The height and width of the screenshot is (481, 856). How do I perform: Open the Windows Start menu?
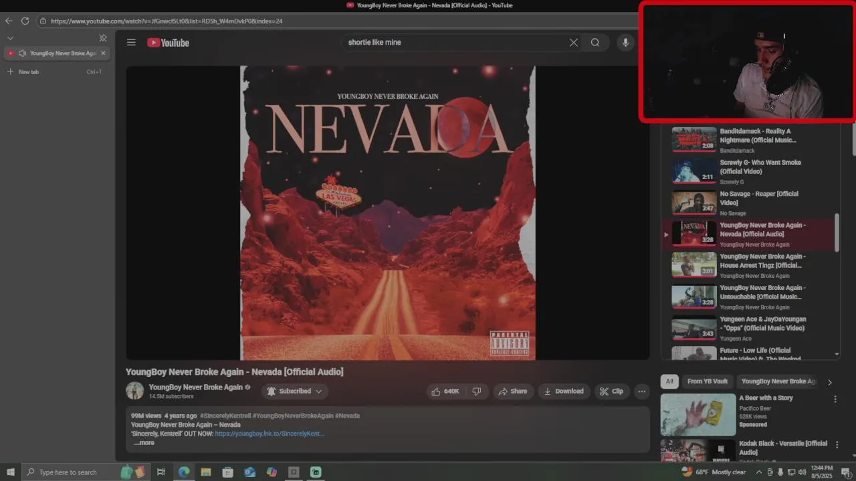click(11, 472)
